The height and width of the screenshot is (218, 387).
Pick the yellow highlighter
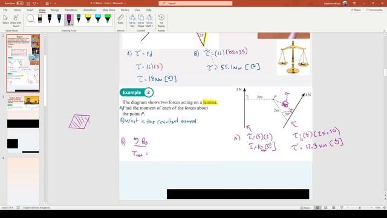coord(88,19)
